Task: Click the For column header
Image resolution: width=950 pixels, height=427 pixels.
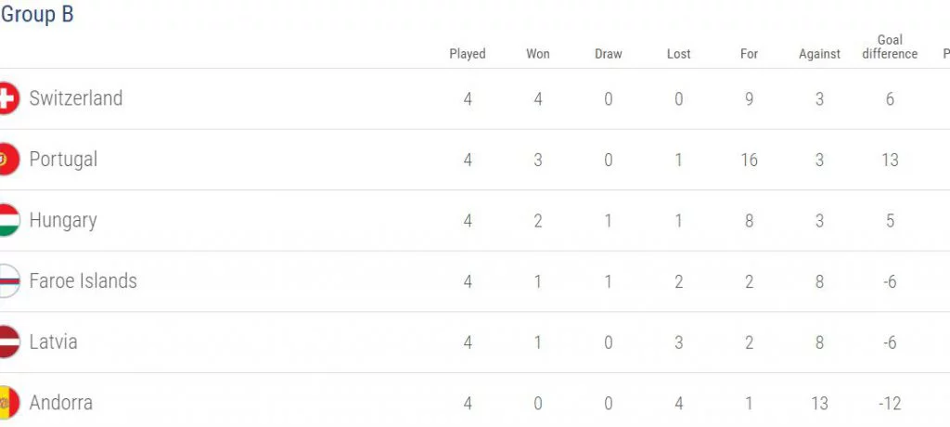Action: [750, 54]
